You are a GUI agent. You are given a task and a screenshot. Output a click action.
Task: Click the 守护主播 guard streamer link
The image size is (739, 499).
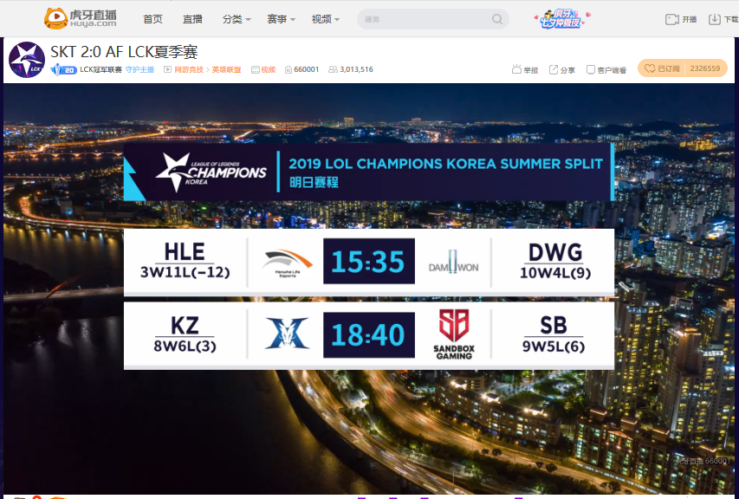(x=139, y=69)
